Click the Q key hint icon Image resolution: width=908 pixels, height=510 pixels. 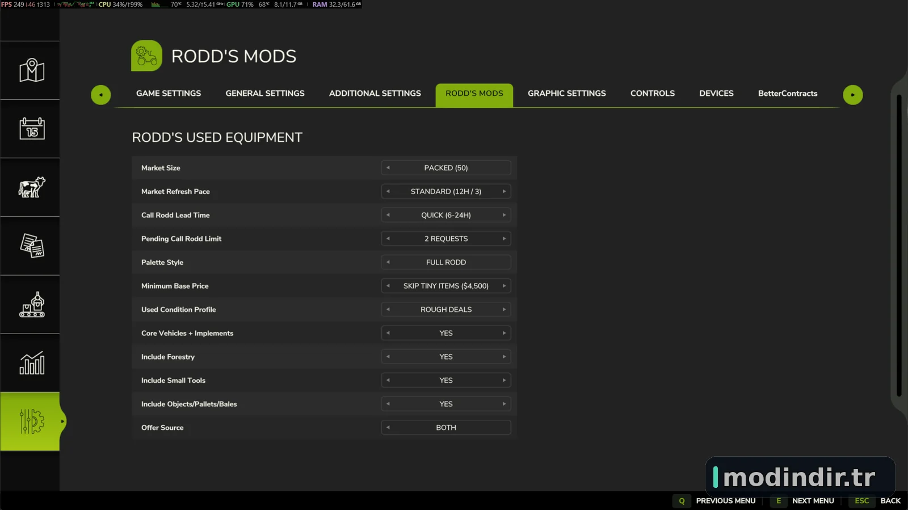click(x=682, y=501)
